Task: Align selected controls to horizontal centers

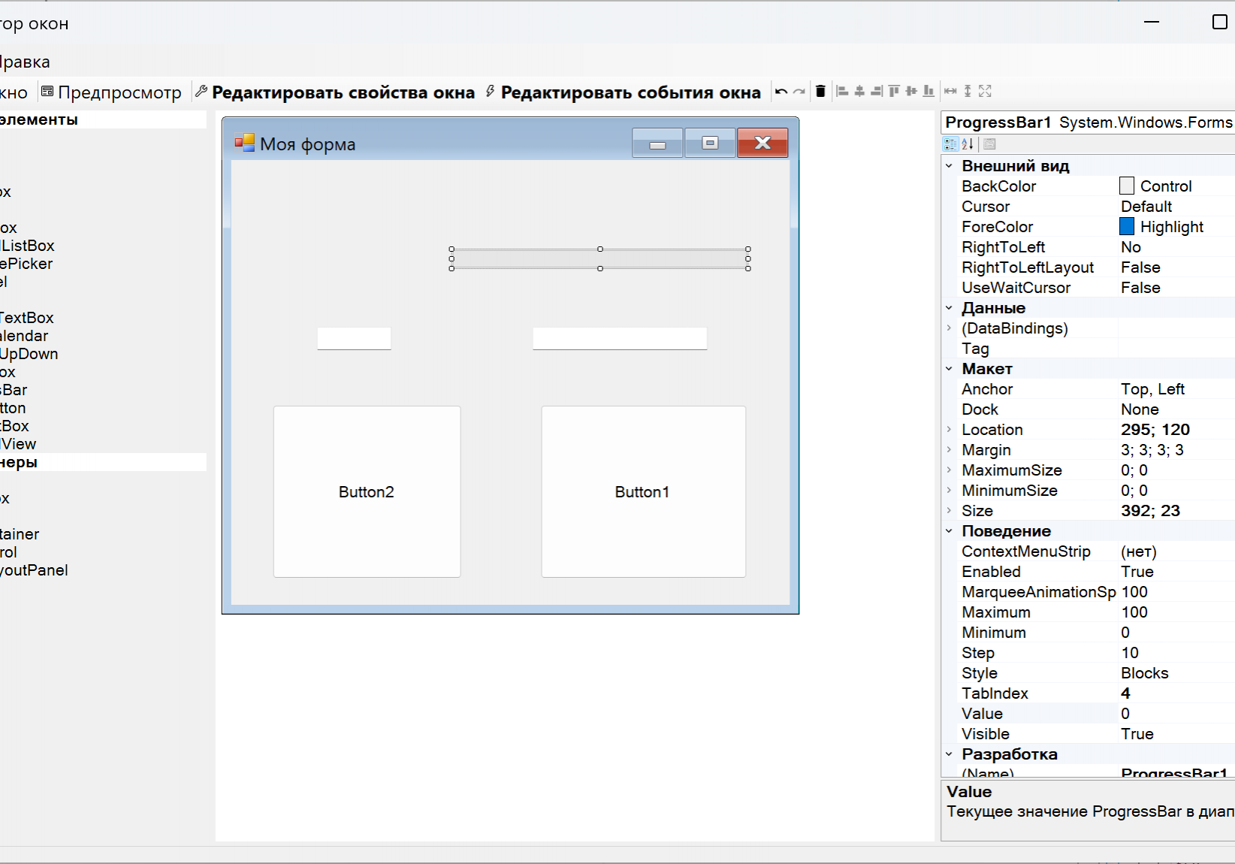Action: tap(859, 92)
